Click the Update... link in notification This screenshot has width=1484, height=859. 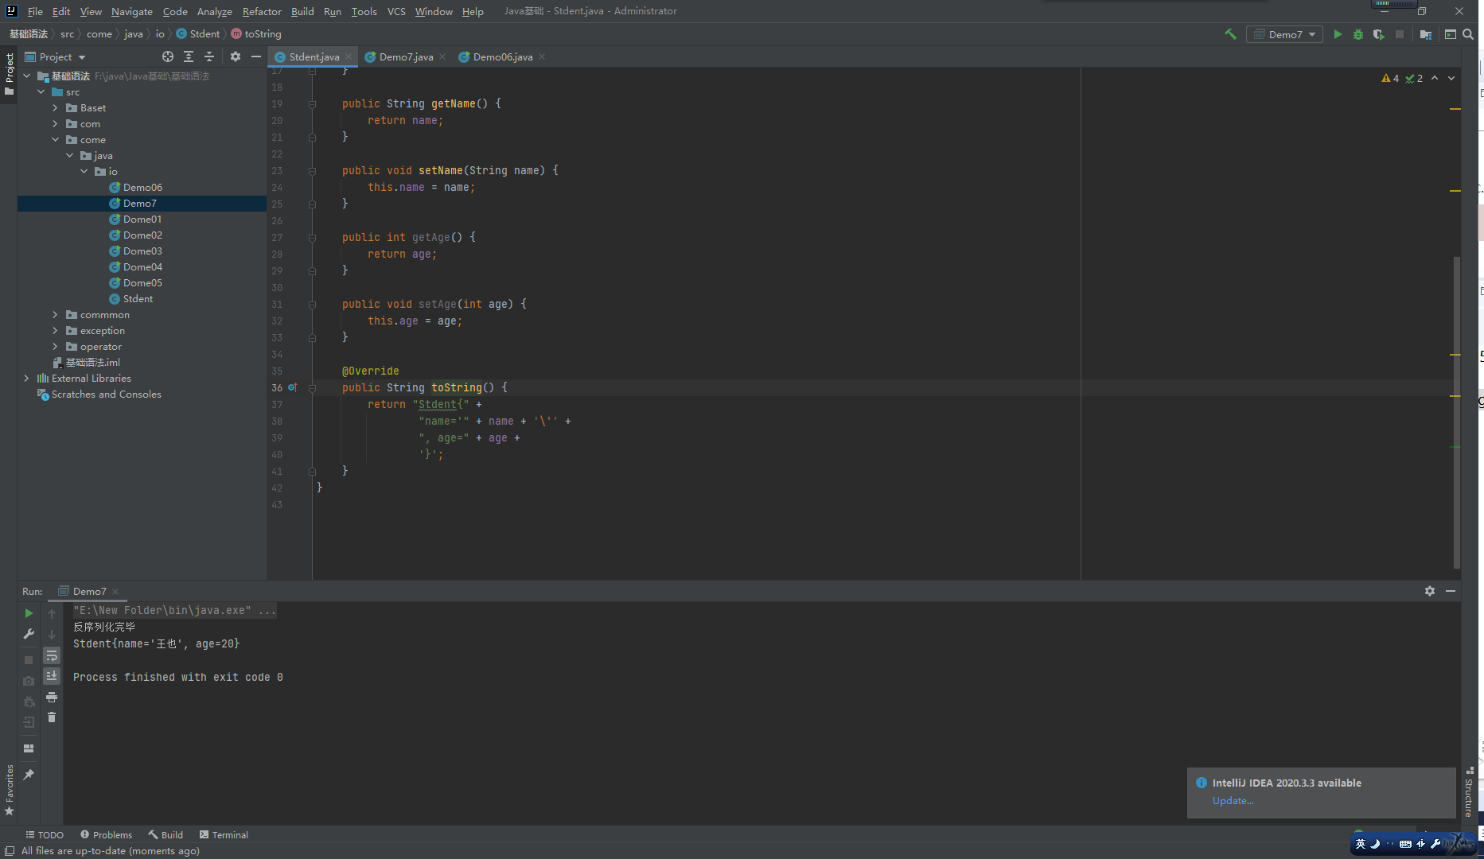1233,801
